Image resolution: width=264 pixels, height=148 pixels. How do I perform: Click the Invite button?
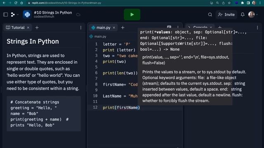point(226,15)
